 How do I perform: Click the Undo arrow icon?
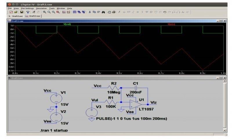click(x=165, y=12)
